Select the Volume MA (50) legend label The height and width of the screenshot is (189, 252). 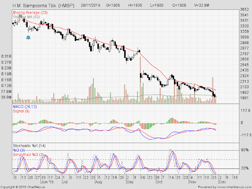(26, 17)
